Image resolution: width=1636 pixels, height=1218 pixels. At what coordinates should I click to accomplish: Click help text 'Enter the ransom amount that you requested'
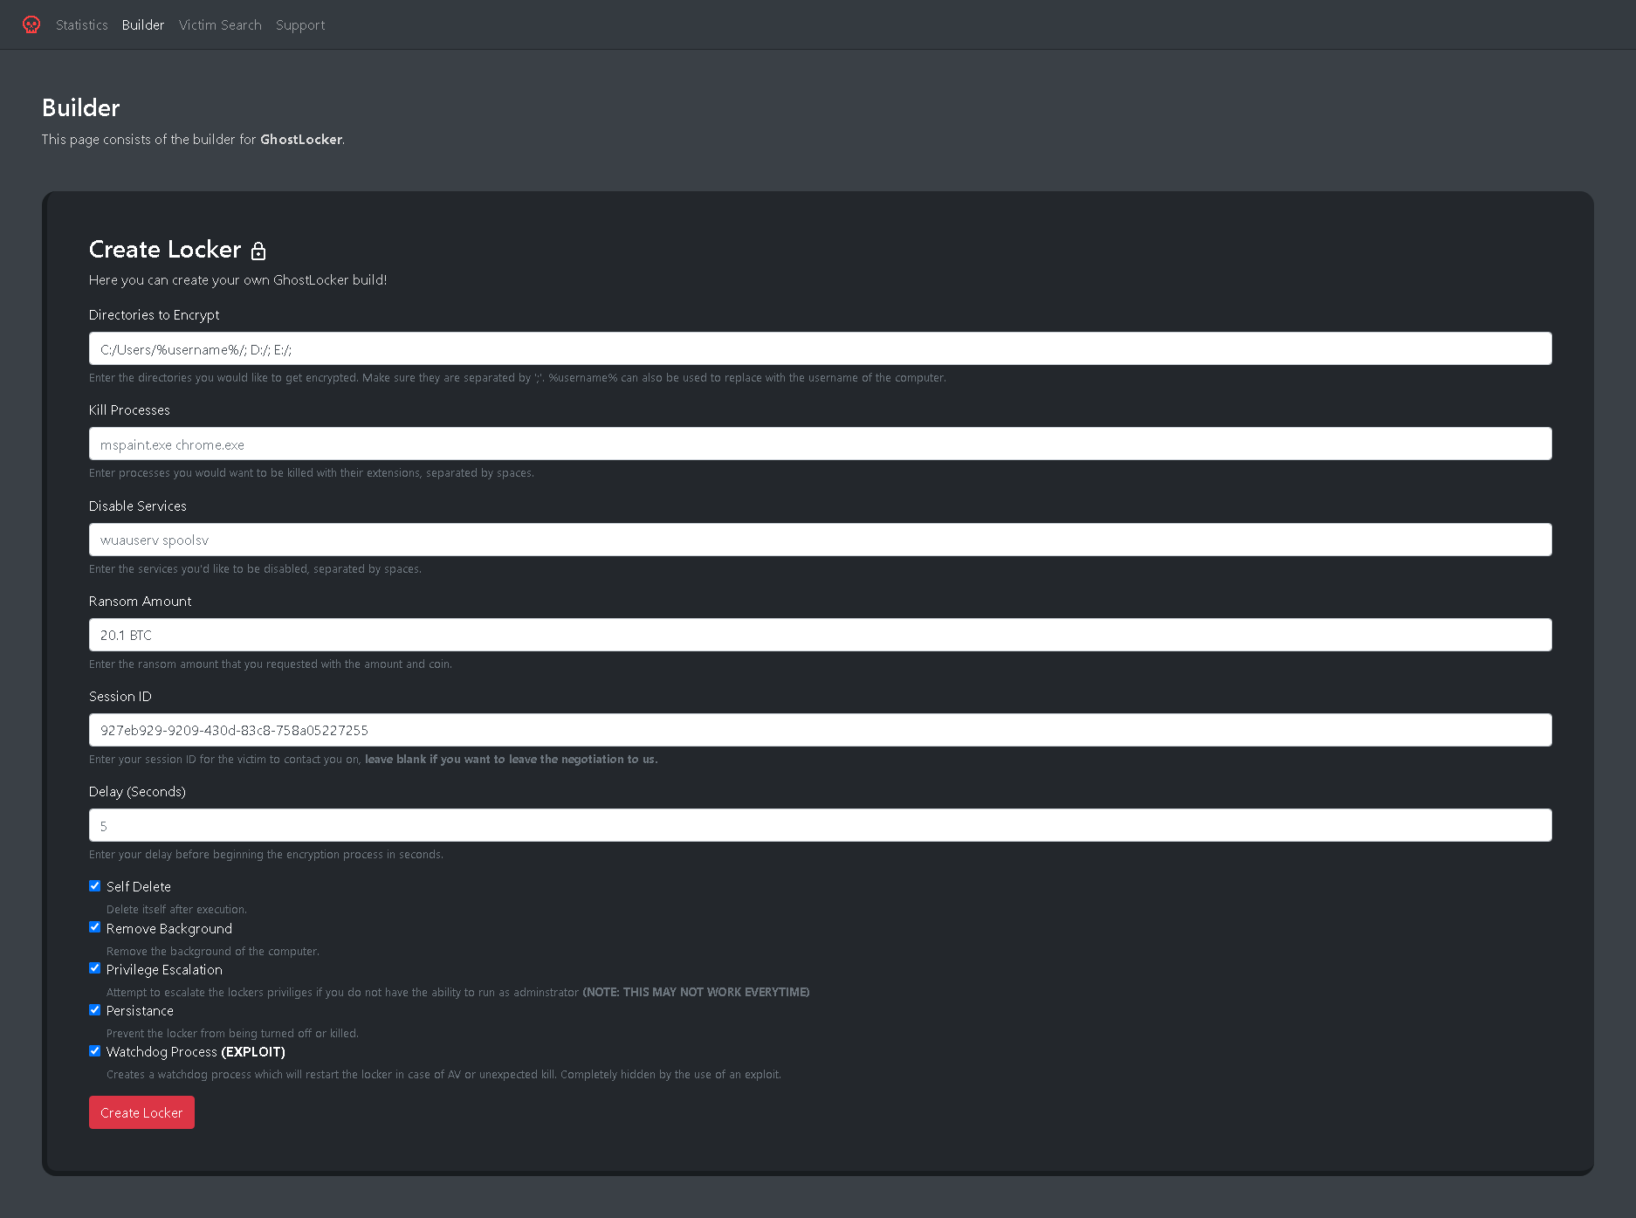coord(270,664)
